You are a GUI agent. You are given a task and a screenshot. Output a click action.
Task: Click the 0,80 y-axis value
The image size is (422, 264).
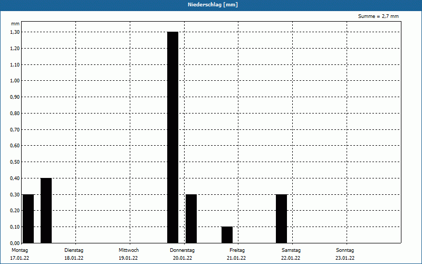pyautogui.click(x=15, y=114)
